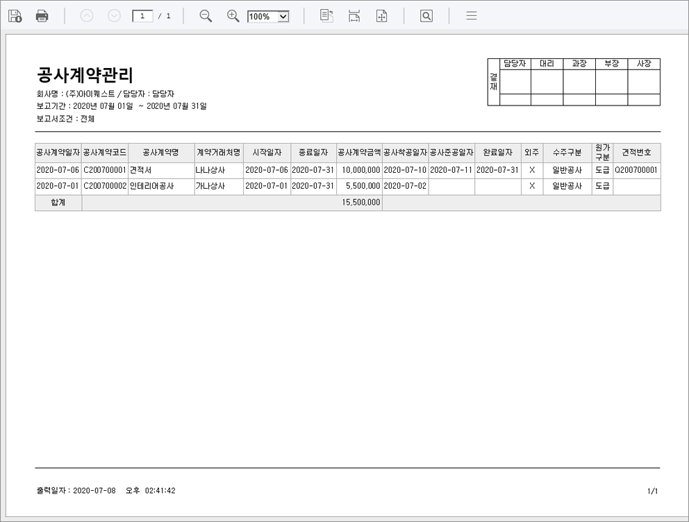689x522 pixels.
Task: Click the 공사착공일자 column header
Action: click(x=405, y=153)
